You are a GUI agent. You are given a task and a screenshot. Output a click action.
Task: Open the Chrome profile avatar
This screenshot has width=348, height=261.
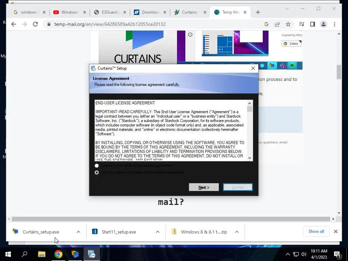click(x=324, y=24)
